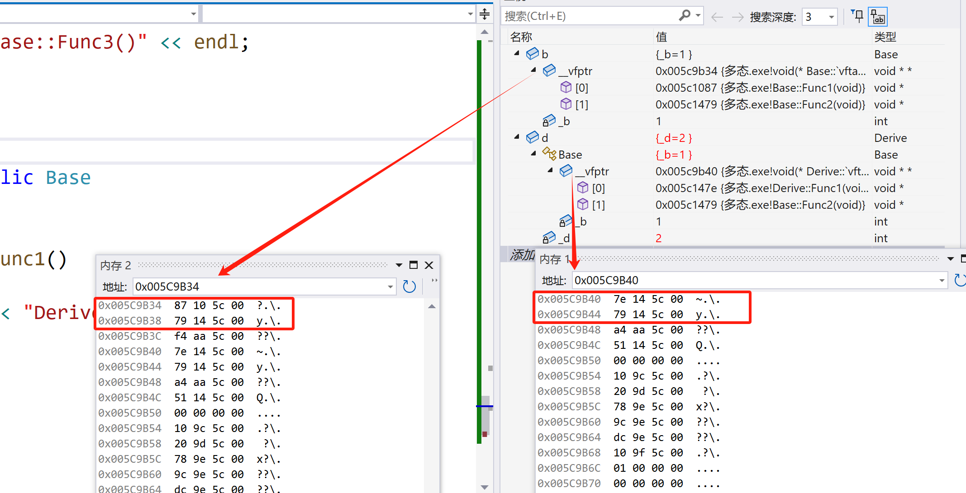
Task: Select the Base class icon under d
Action: (549, 154)
